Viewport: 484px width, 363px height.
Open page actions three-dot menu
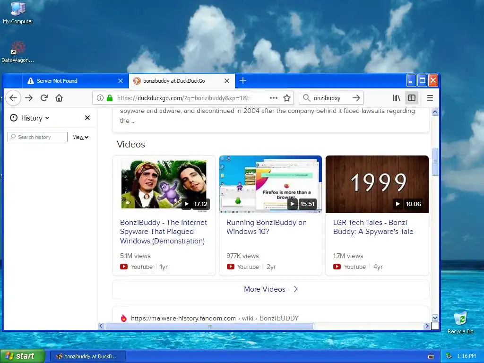274,98
